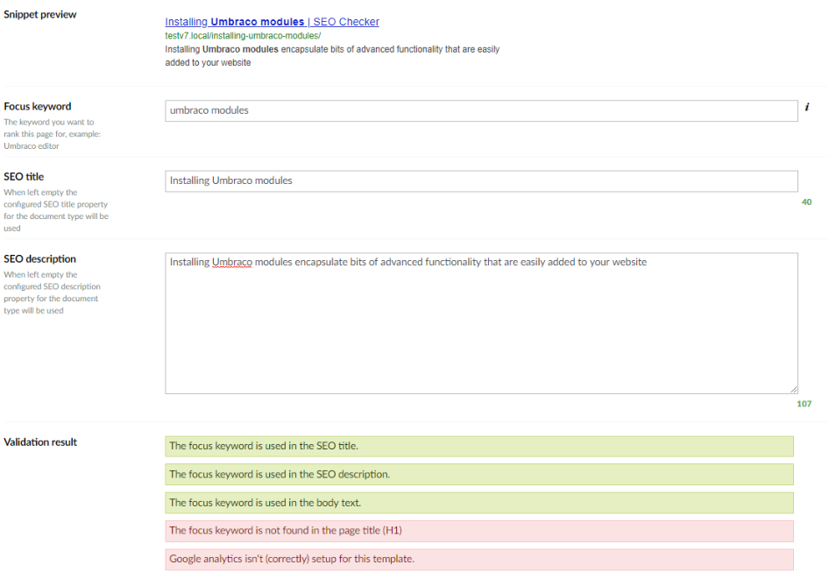Screen dimensions: 829x572
Task: Open the snippet preview title link
Action: coord(272,22)
